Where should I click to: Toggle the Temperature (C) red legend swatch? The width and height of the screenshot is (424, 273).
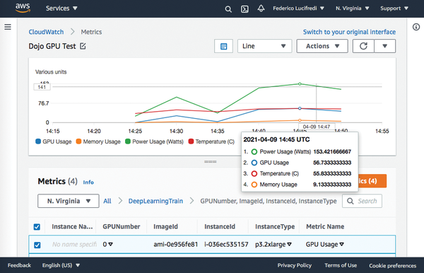coord(191,141)
